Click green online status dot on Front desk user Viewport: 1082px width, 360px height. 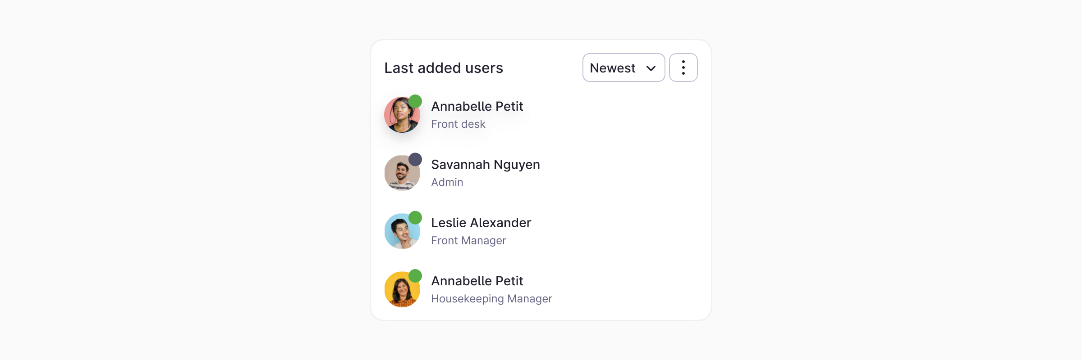coord(415,101)
